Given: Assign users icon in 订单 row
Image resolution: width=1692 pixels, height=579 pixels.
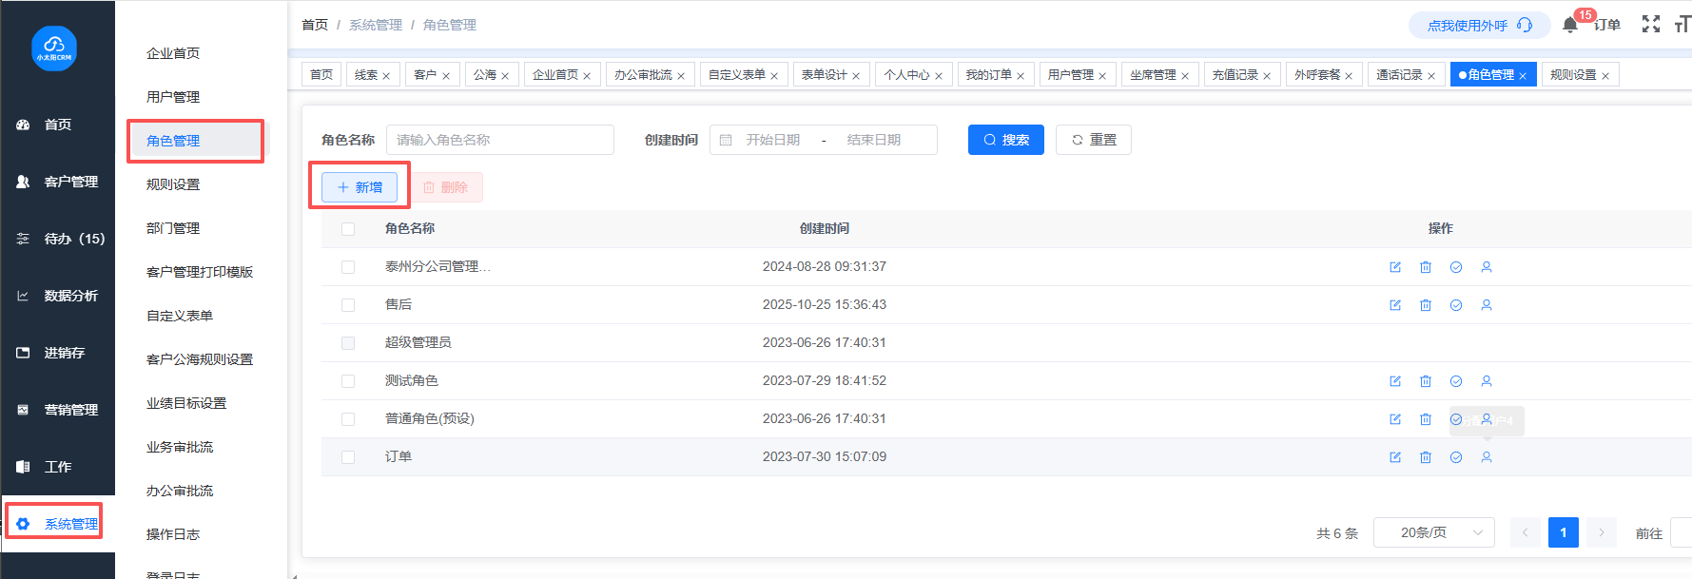Looking at the screenshot, I should 1487,457.
